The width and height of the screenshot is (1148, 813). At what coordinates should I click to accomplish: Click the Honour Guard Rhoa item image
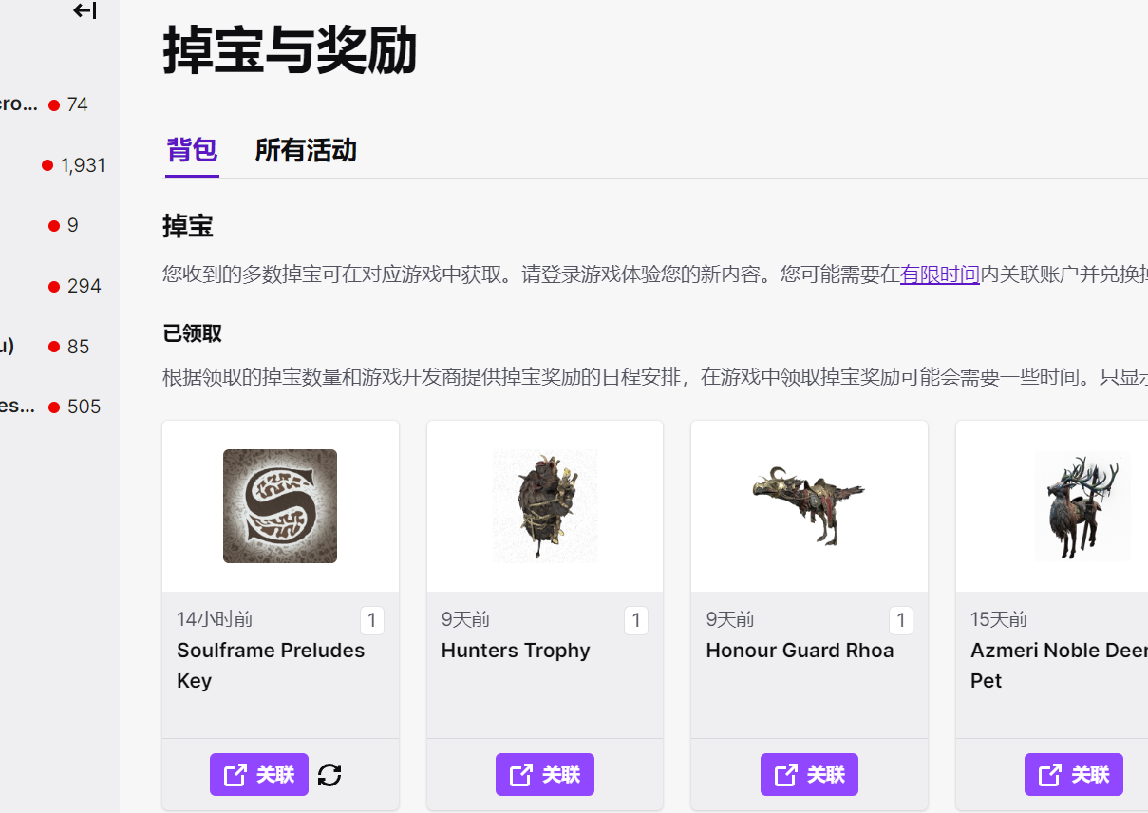pos(809,506)
